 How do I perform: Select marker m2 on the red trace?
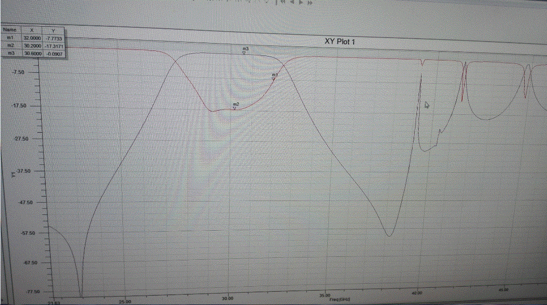click(236, 106)
